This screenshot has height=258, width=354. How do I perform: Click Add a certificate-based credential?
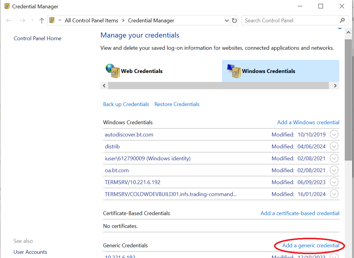(300, 213)
